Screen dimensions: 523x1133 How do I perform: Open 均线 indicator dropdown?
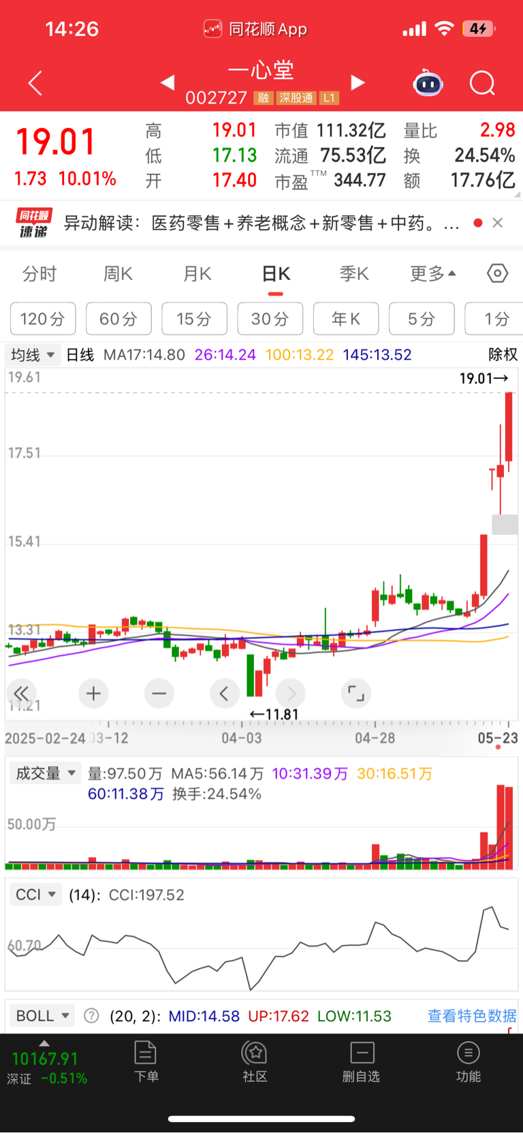33,355
